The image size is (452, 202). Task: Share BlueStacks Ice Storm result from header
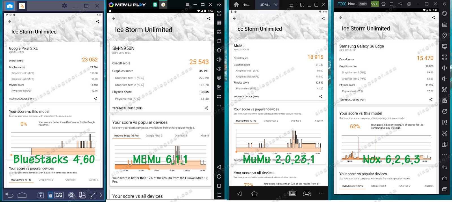(x=97, y=21)
